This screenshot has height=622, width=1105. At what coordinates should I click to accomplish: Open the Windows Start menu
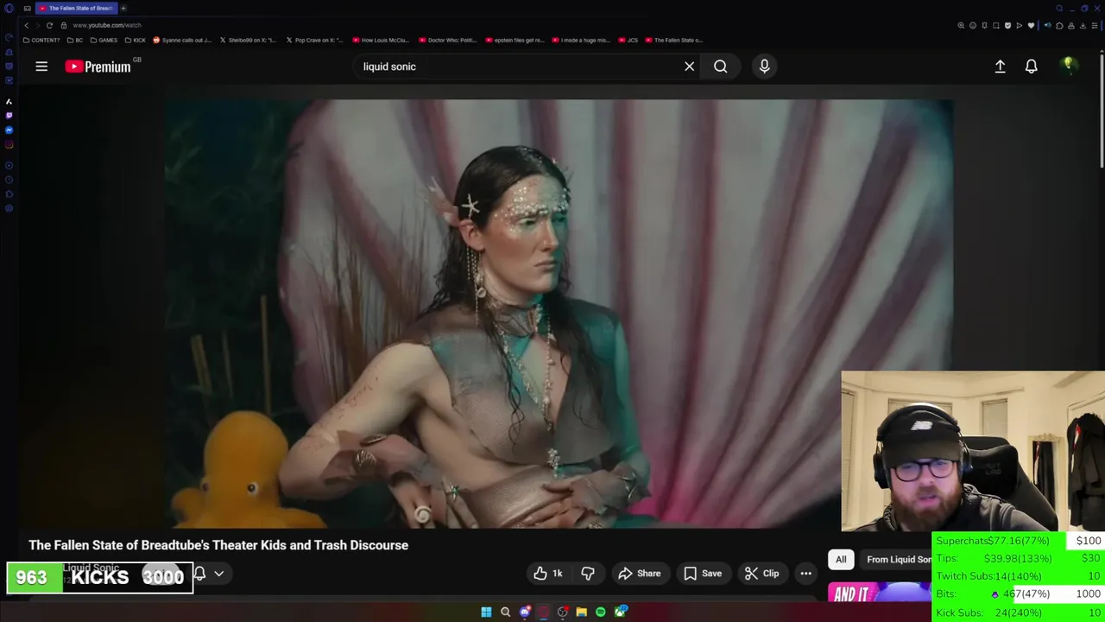[486, 612]
